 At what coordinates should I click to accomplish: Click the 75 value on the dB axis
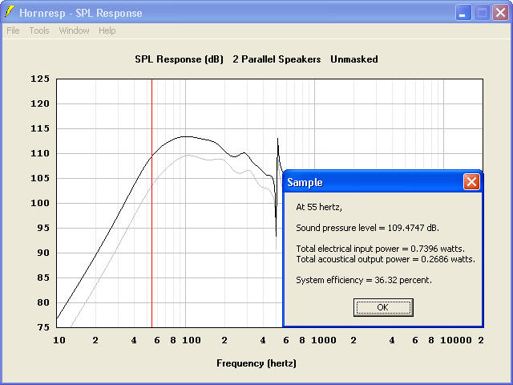43,327
